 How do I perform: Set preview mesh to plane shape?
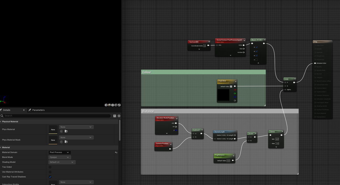pyautogui.click(x=113, y=105)
